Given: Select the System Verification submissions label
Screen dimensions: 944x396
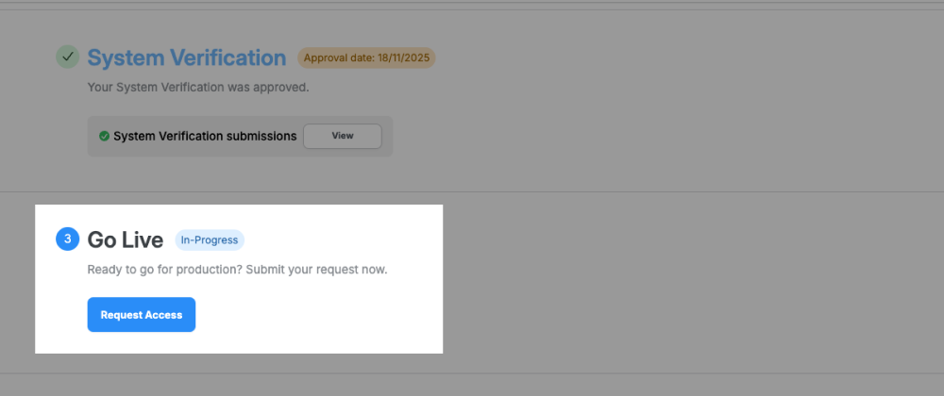Looking at the screenshot, I should [205, 136].
